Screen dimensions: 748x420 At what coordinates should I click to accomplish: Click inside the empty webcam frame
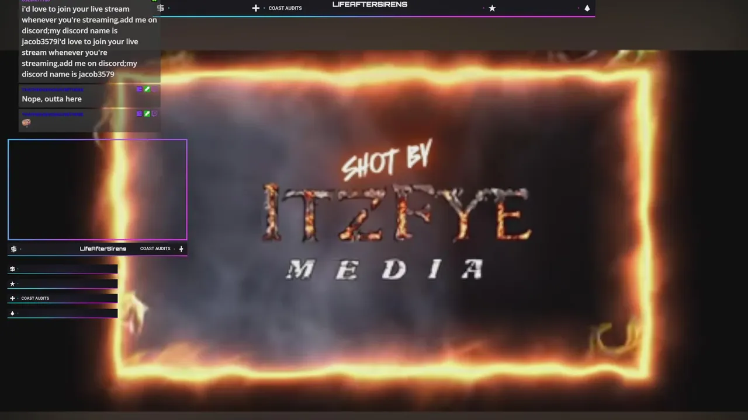[x=98, y=190]
